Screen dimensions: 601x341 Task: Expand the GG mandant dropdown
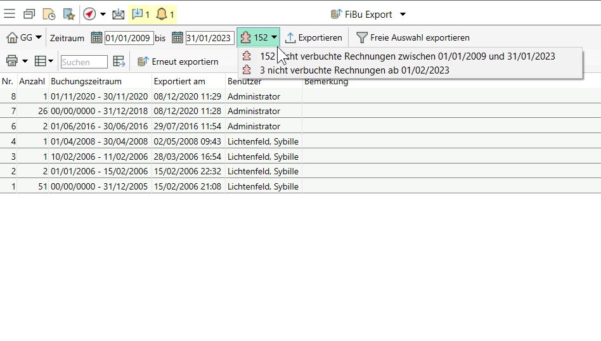click(x=24, y=38)
